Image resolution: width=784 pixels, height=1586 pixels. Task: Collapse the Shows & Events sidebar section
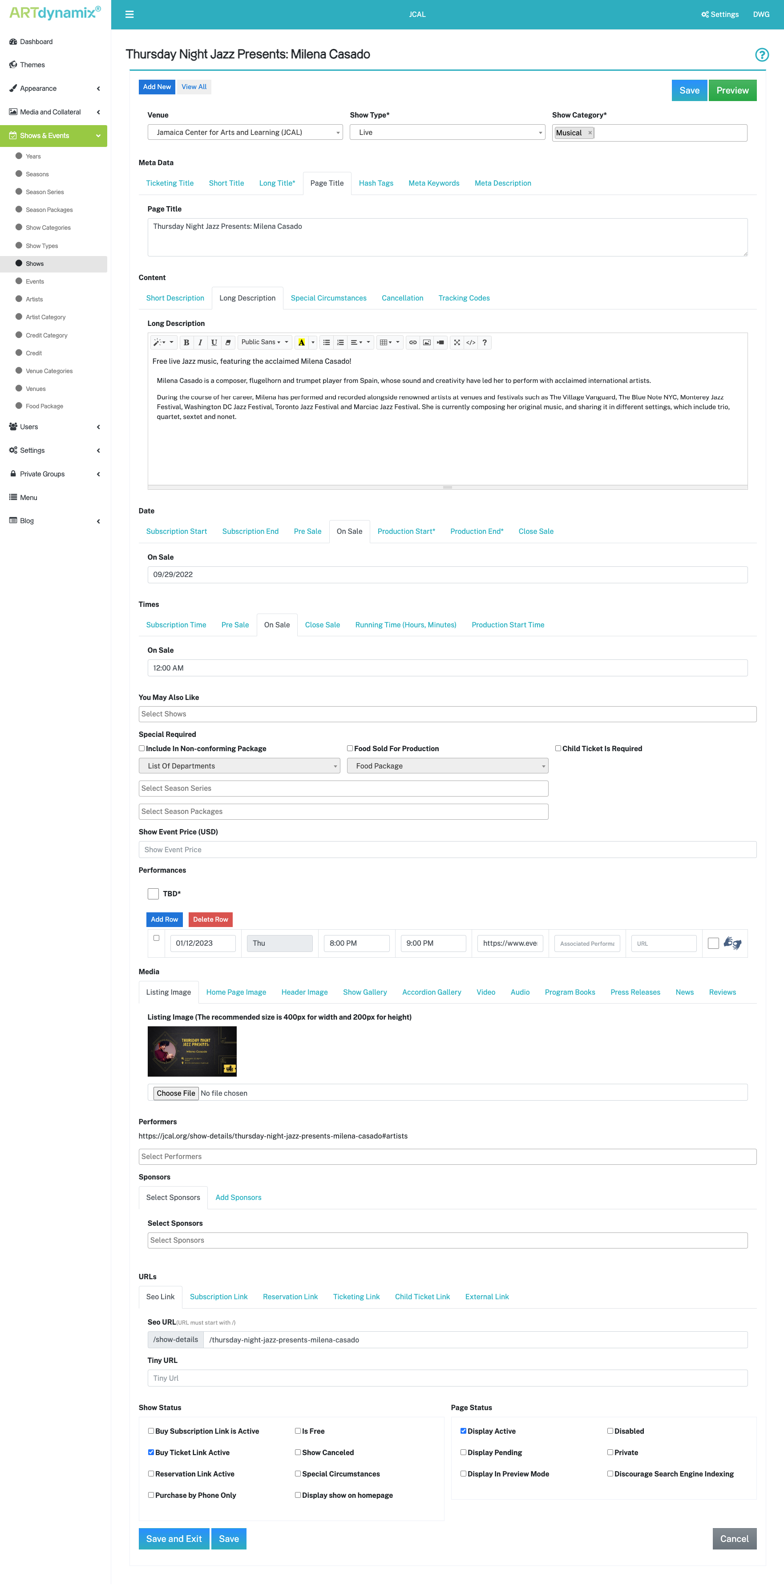[x=97, y=135]
